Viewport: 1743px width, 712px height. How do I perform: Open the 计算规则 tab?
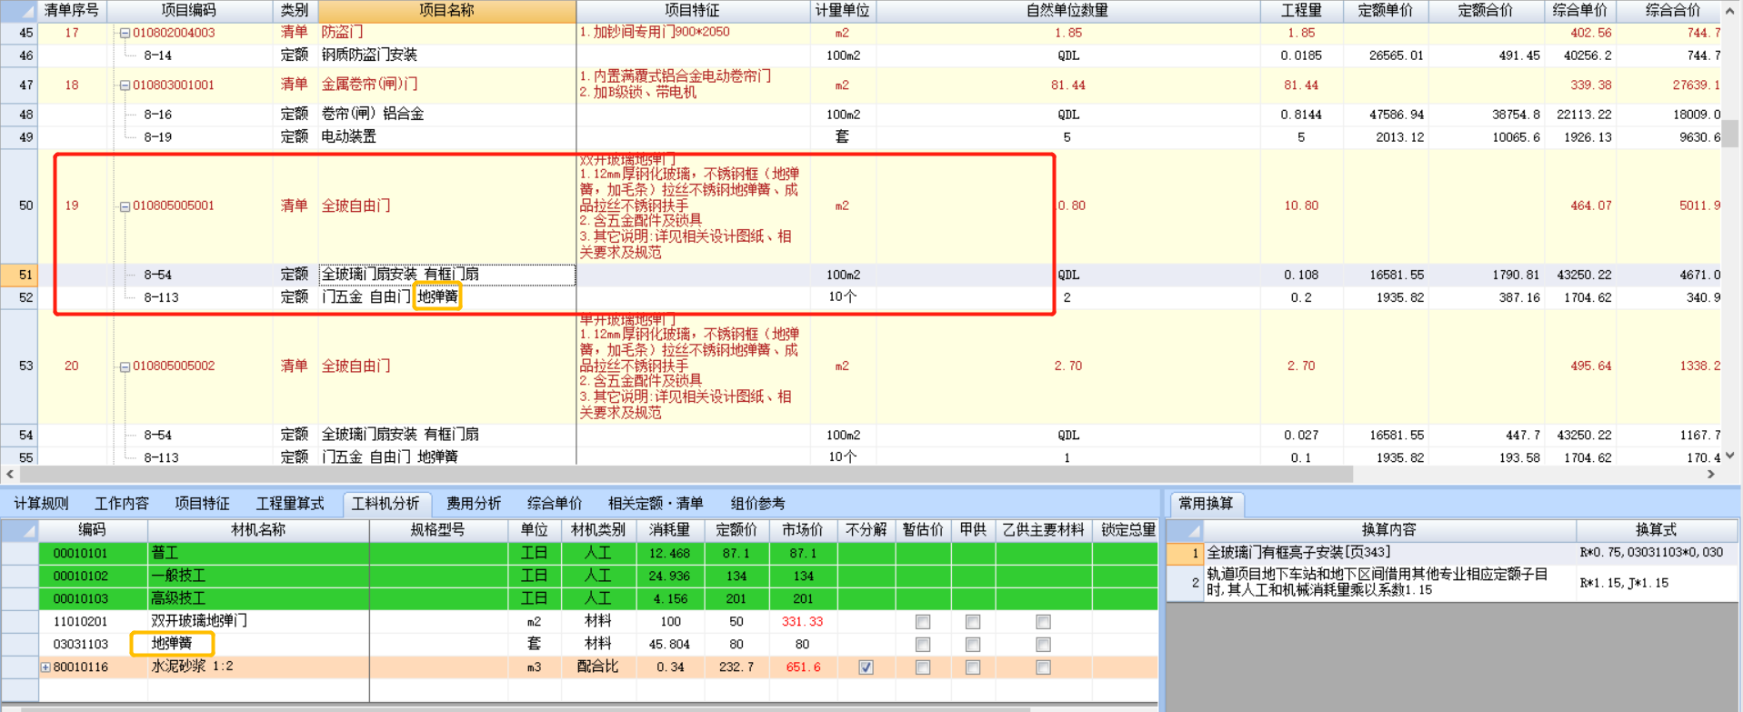click(x=41, y=504)
